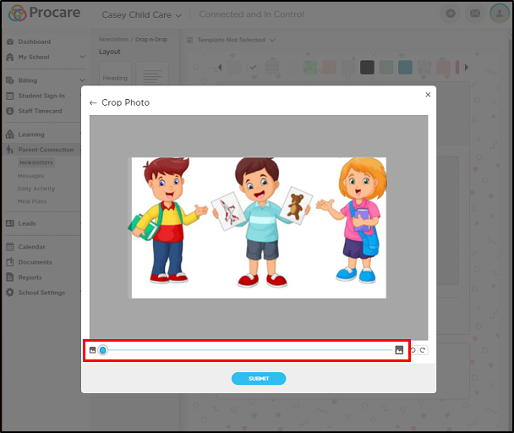514x433 pixels.
Task: Select the black theme swatch
Action: [367, 68]
